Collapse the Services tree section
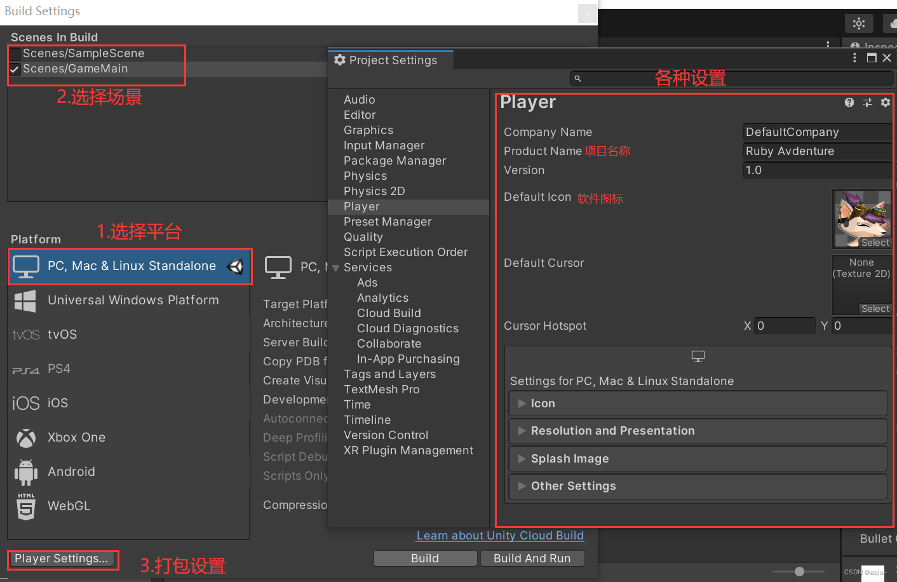 [x=336, y=268]
